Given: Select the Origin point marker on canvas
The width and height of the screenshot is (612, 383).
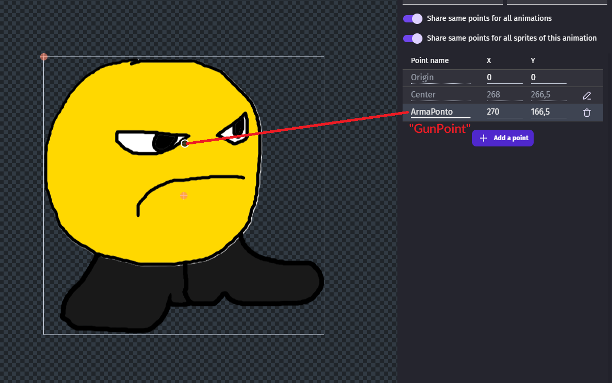Looking at the screenshot, I should [x=44, y=57].
